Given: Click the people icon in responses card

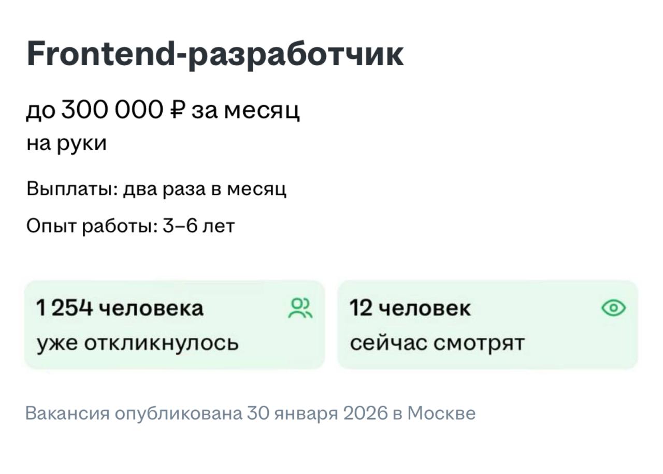Looking at the screenshot, I should click(x=300, y=308).
